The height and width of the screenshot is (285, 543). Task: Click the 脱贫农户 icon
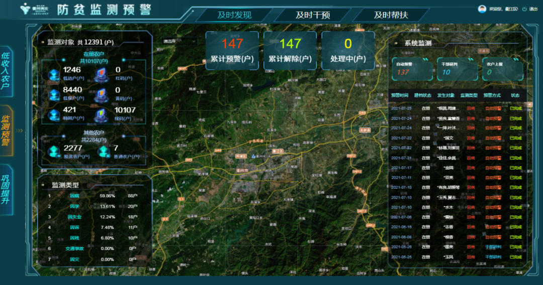pos(54,152)
